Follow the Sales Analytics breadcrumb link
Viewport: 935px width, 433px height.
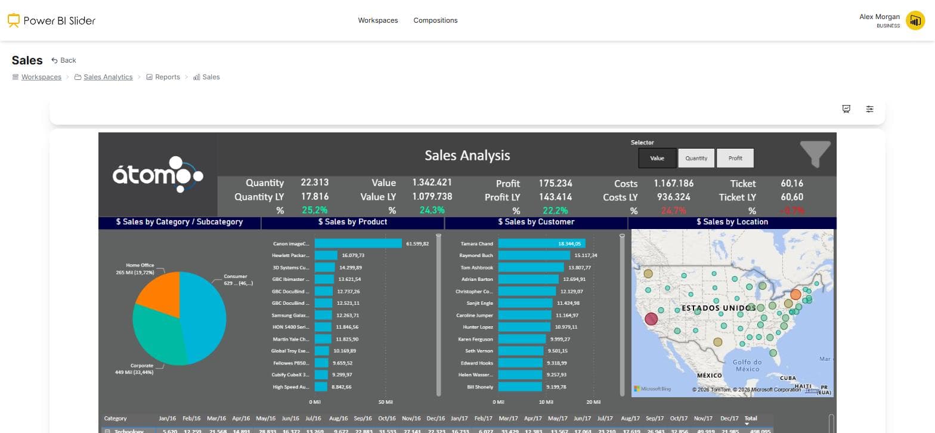108,77
